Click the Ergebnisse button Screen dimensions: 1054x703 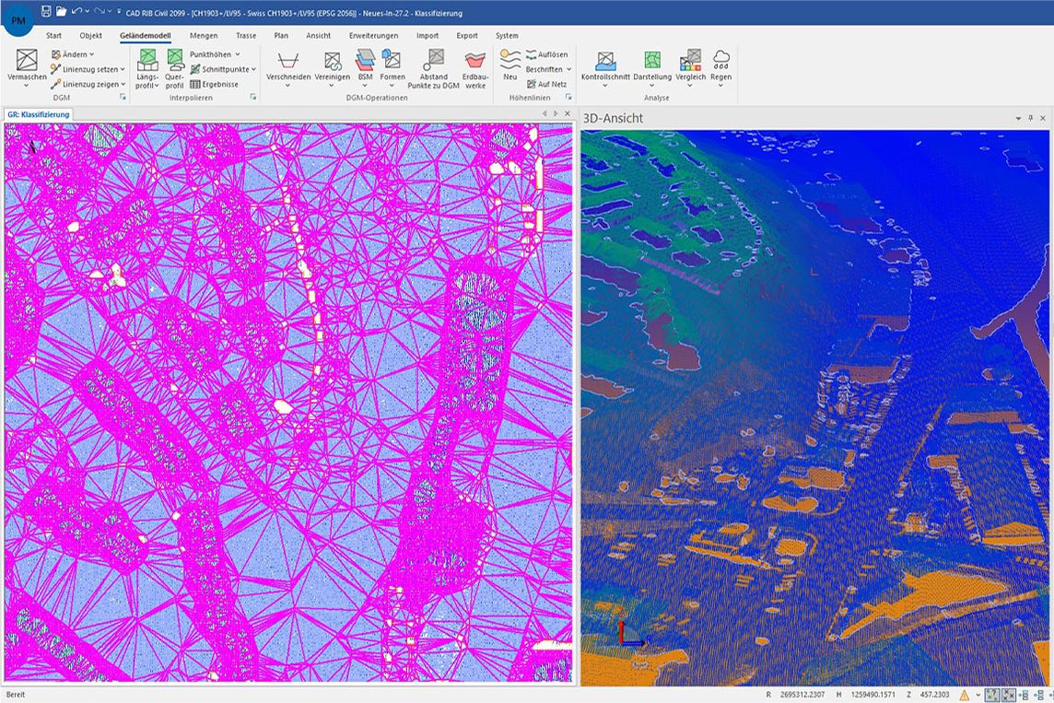pos(215,84)
